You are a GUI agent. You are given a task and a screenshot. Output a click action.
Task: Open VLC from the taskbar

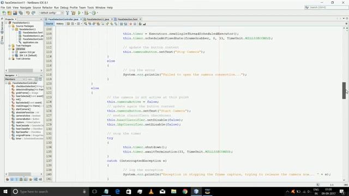(151, 191)
